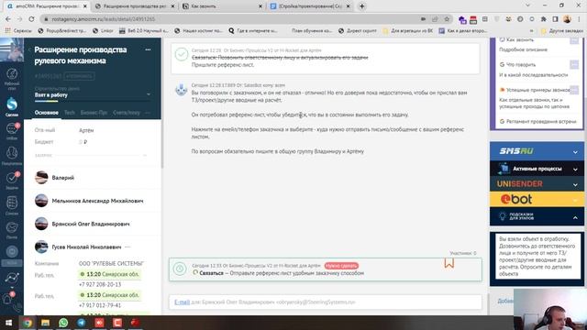
Task: Open Telegram from the taskbar
Action: pos(82,323)
